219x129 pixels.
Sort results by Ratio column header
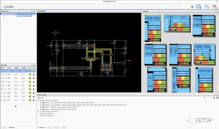pos(3,68)
